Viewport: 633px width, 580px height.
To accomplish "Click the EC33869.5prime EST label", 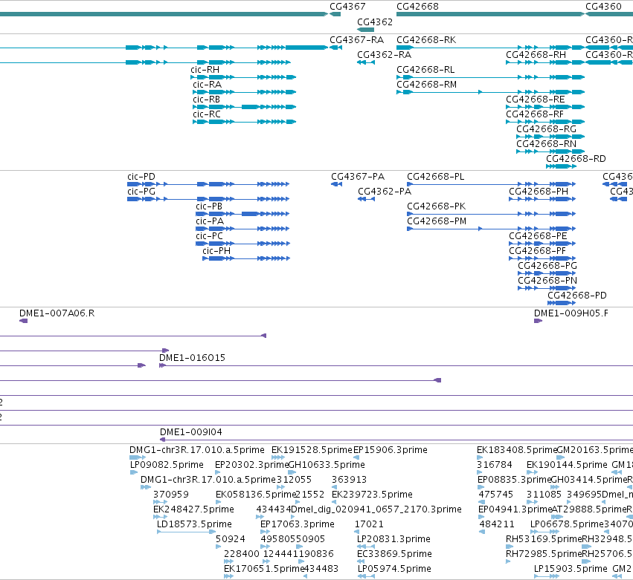I will tap(394, 554).
